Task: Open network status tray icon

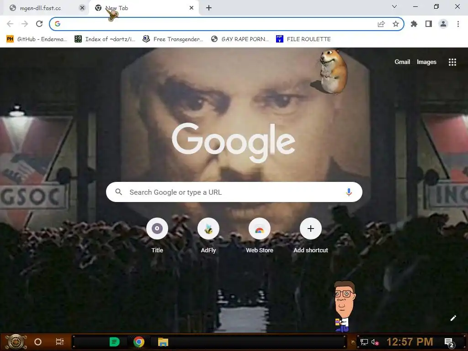Action: tap(364, 342)
